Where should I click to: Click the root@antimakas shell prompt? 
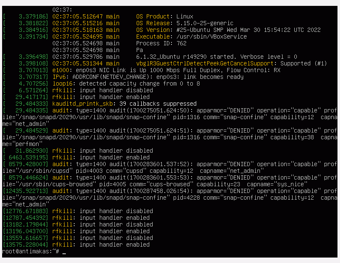[x=31, y=251]
